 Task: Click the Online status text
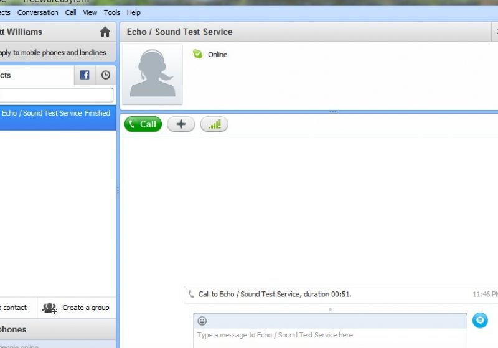[217, 55]
